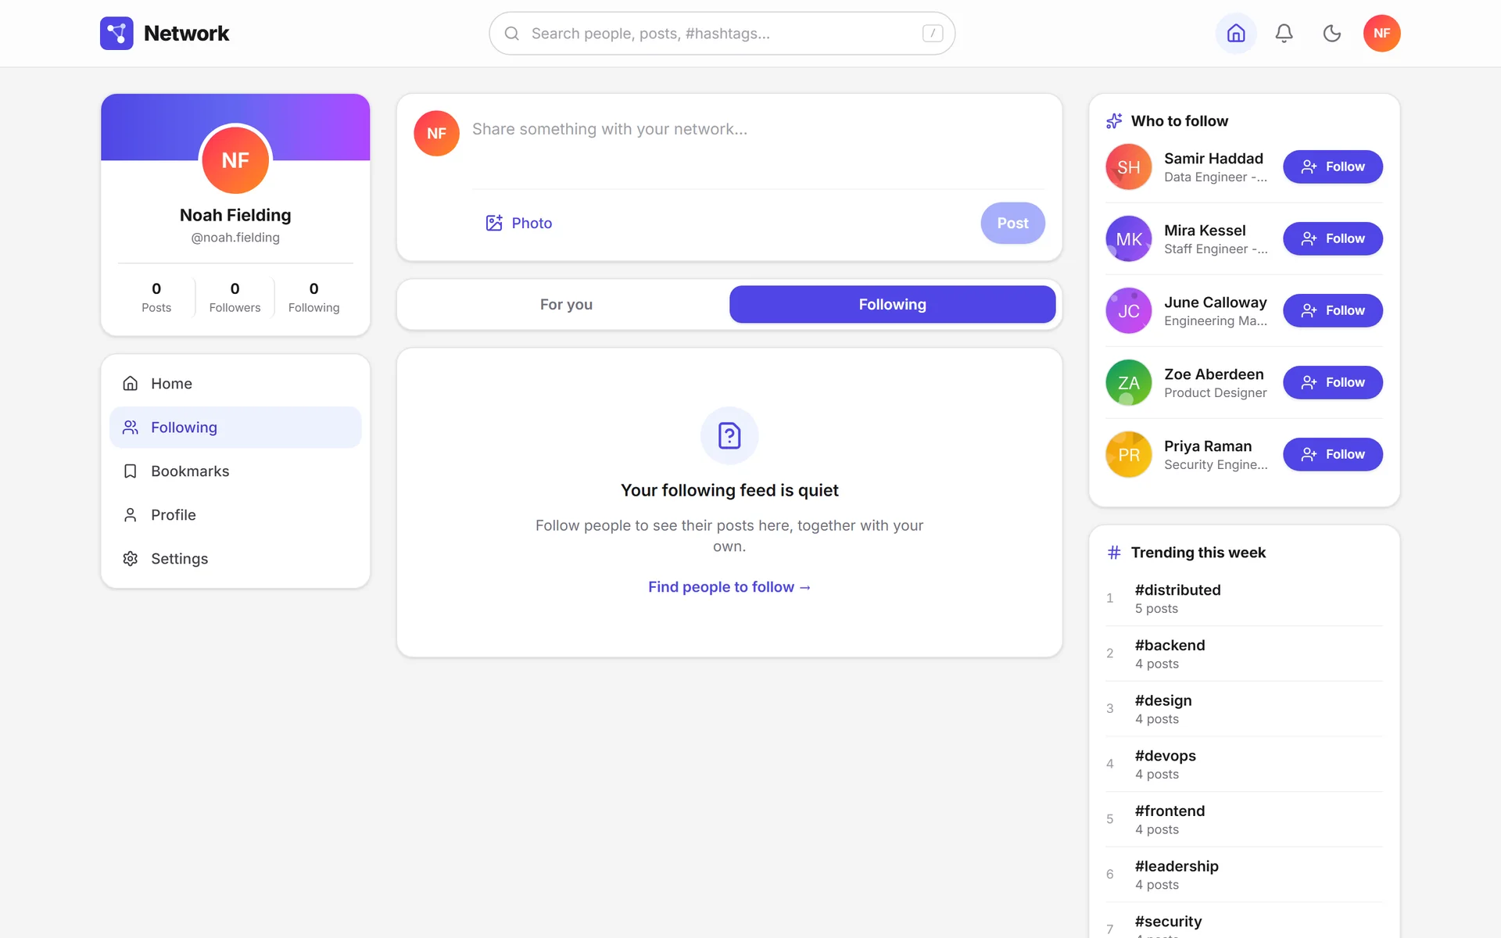Open the #backend trending hashtag

point(1170,645)
